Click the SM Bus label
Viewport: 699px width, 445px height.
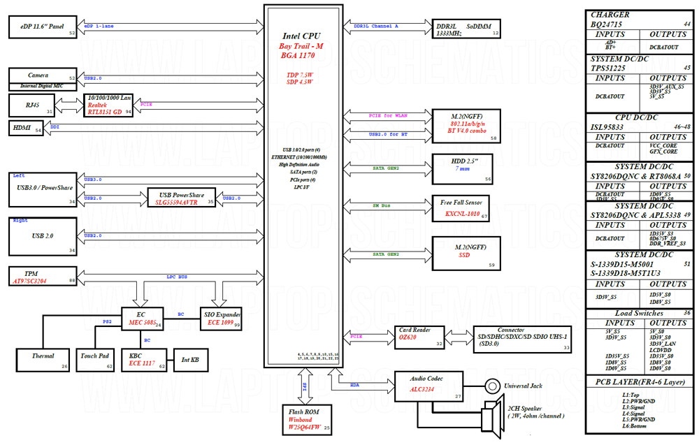point(382,206)
